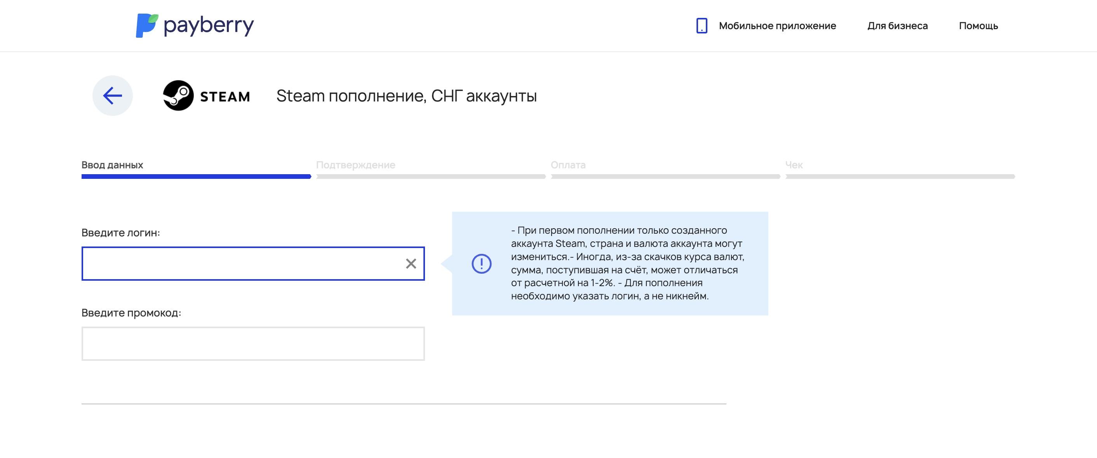The image size is (1097, 458).
Task: Click the grey Подтверждение progress bar
Action: click(x=431, y=177)
